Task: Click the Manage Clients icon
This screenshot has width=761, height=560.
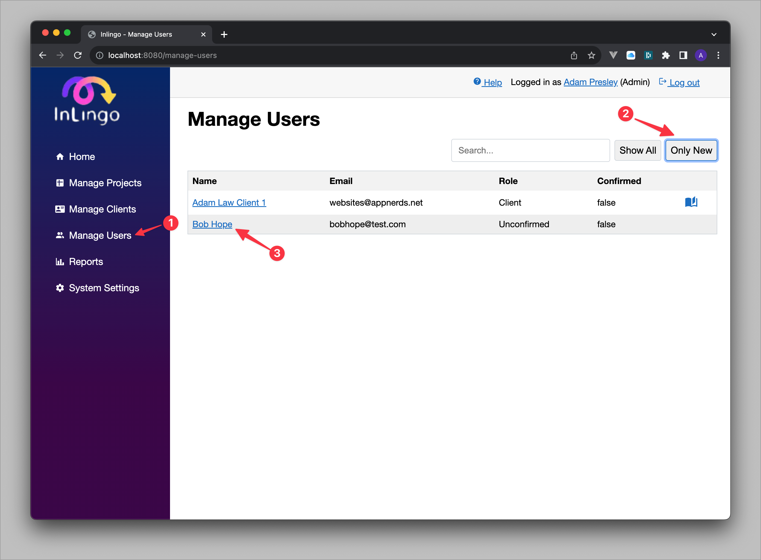Action: click(x=60, y=209)
